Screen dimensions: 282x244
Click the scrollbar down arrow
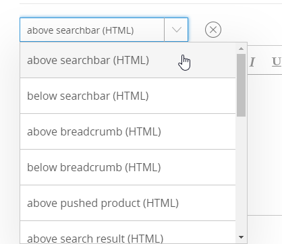pos(241,237)
